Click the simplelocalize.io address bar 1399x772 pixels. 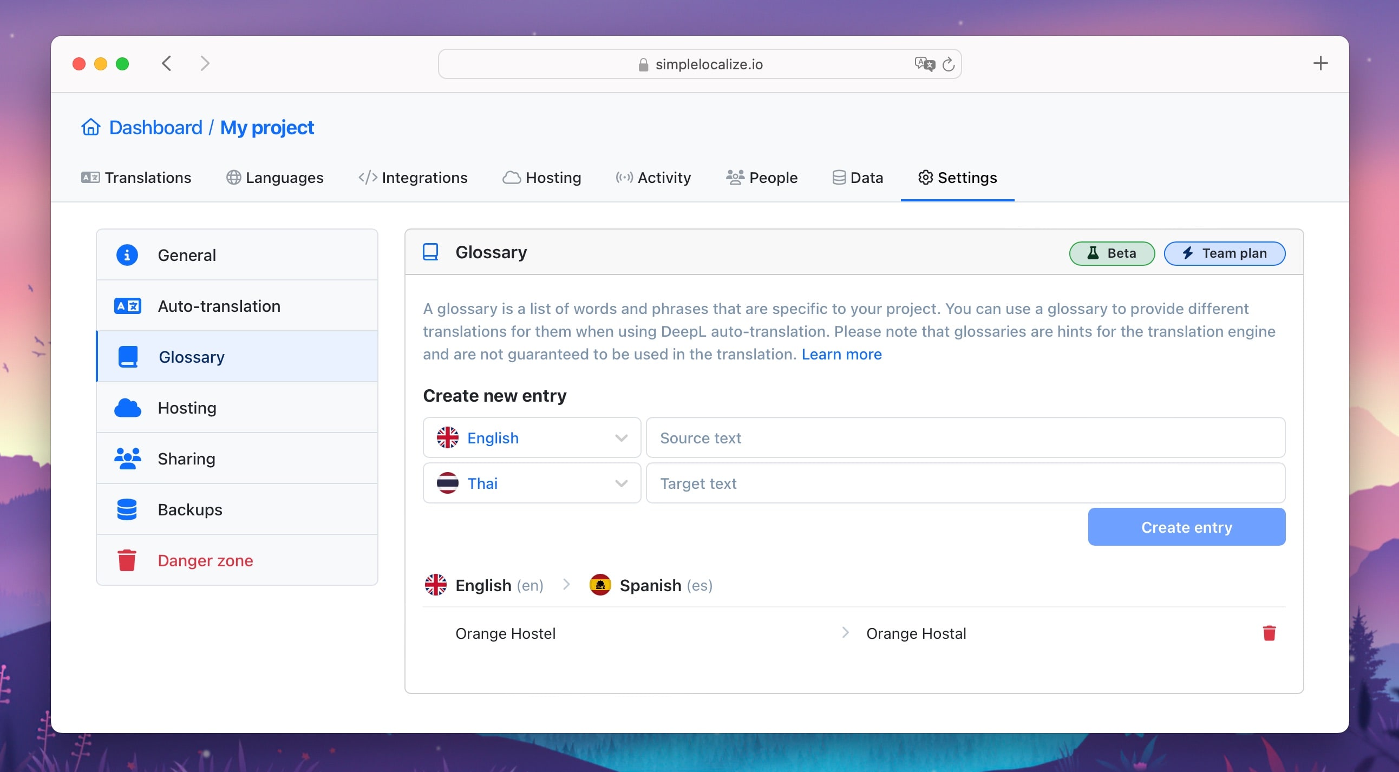699,64
